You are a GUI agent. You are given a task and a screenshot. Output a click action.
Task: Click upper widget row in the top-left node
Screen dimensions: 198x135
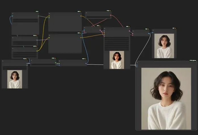(x=25, y=20)
